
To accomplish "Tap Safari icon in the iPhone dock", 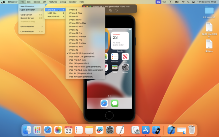I will pyautogui.click(x=104, y=103).
